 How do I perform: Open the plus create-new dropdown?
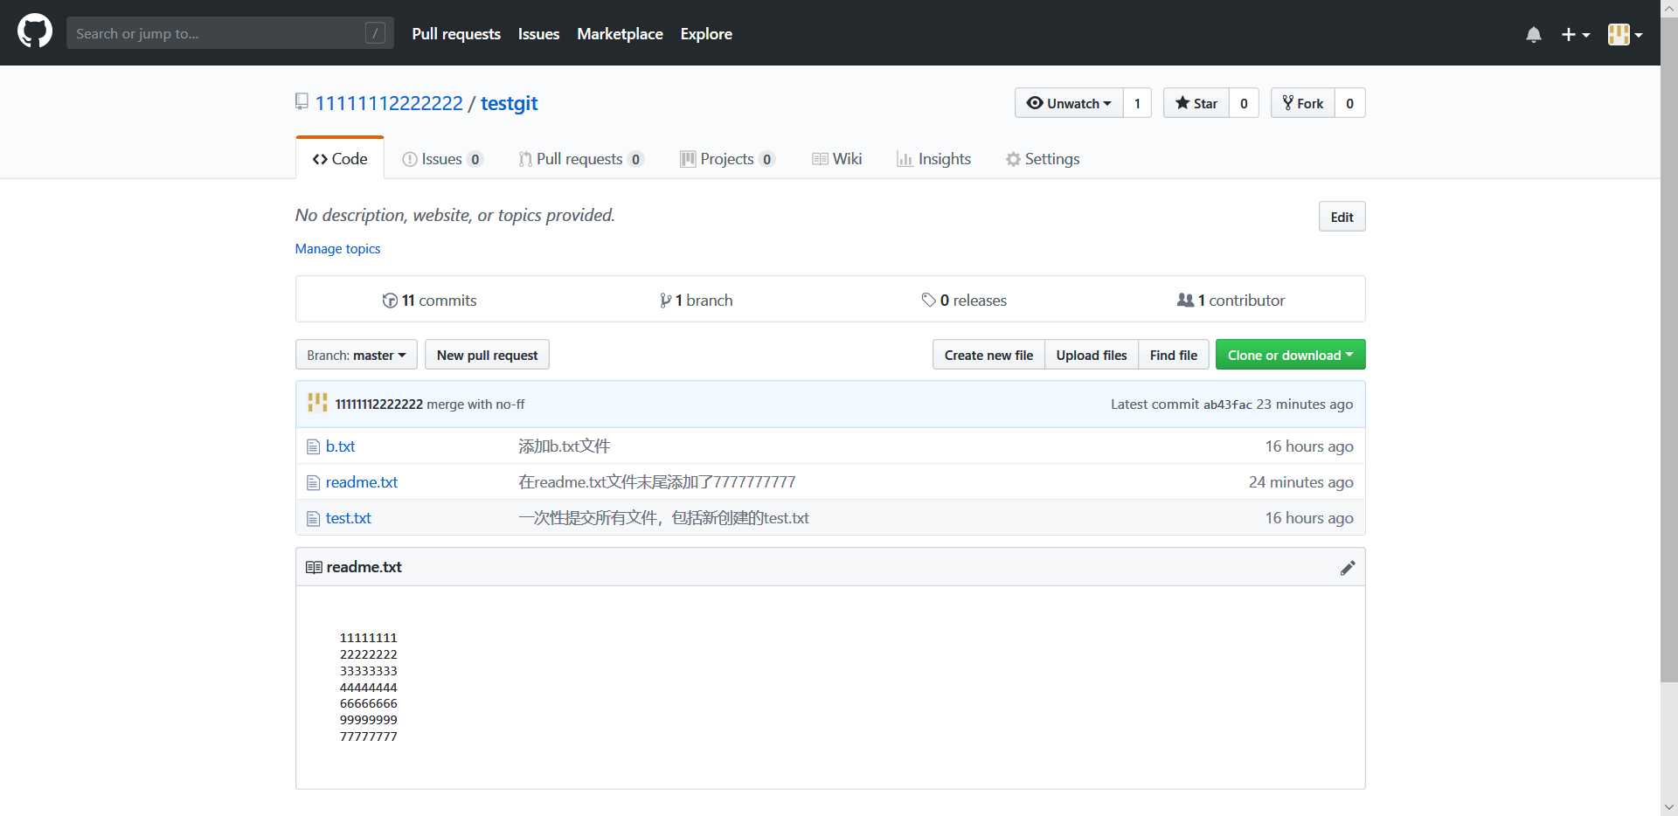pyautogui.click(x=1575, y=34)
